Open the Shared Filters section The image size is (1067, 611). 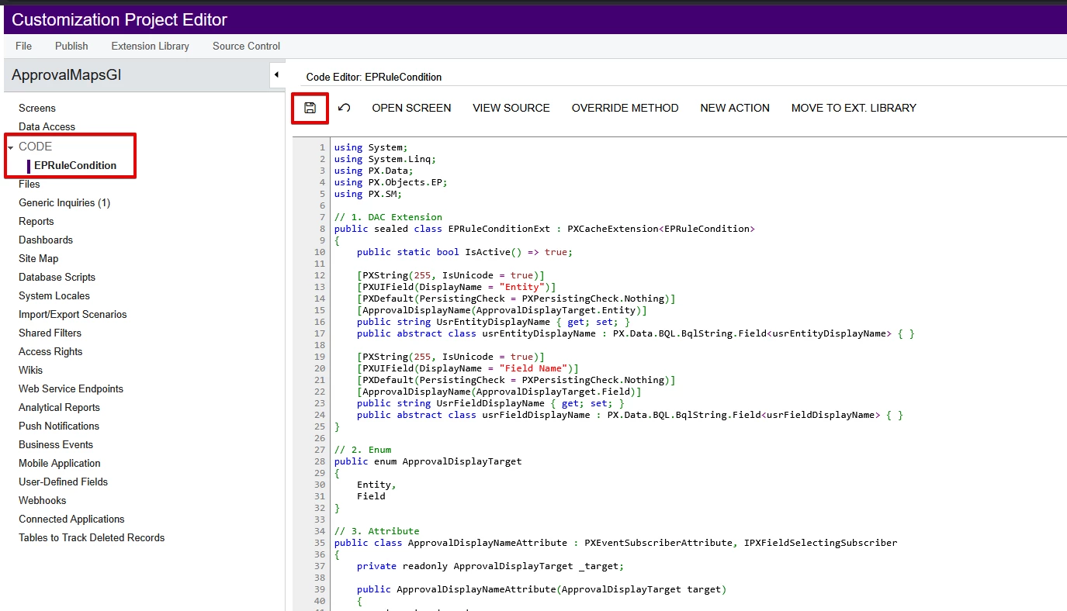[50, 333]
